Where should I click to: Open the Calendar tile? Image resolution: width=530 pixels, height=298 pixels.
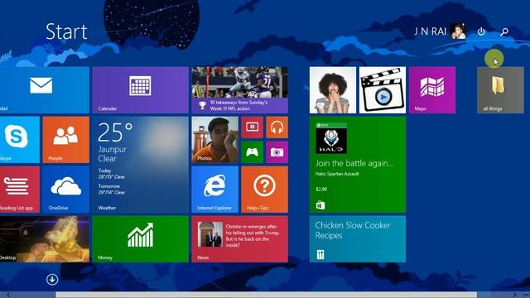[x=140, y=90]
